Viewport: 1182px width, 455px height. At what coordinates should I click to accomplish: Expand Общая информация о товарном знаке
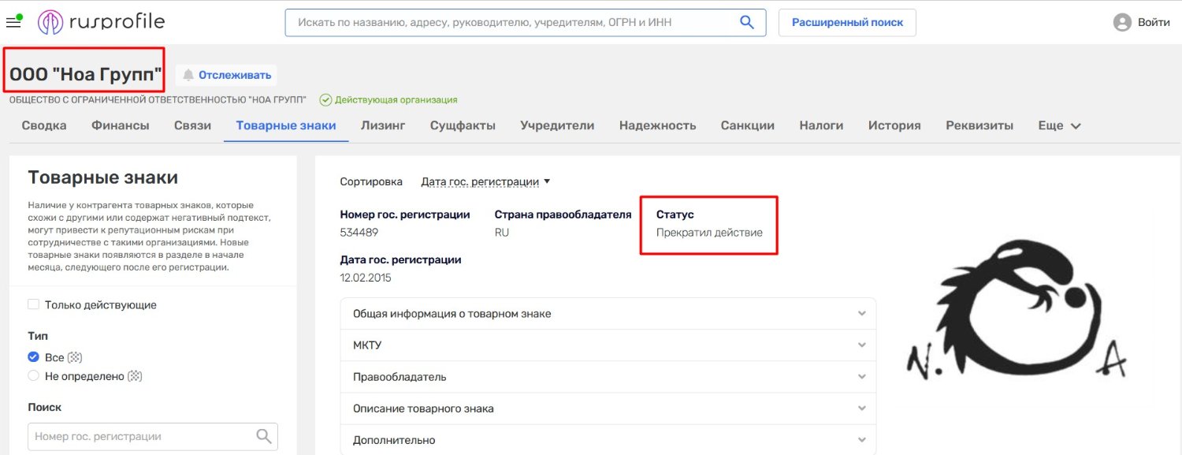[608, 313]
